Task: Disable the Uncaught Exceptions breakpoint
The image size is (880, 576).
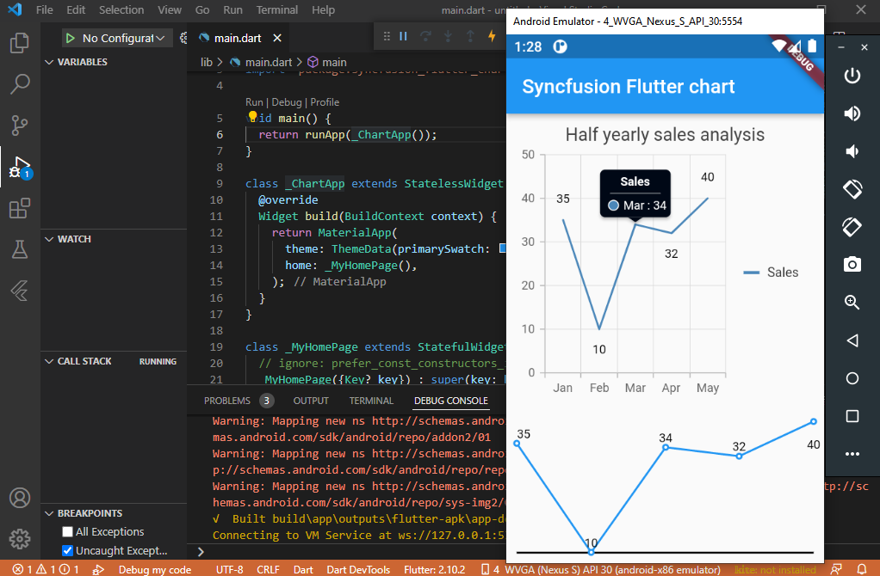Action: 67,550
